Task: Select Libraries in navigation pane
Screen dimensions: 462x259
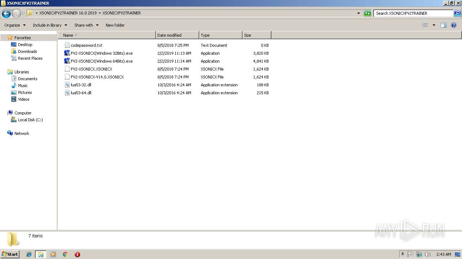Action: point(22,72)
